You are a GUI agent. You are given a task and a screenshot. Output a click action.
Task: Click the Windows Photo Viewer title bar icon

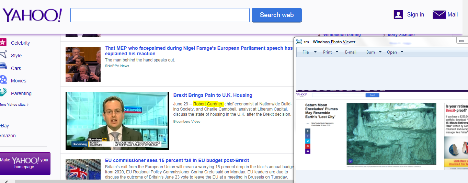point(299,42)
